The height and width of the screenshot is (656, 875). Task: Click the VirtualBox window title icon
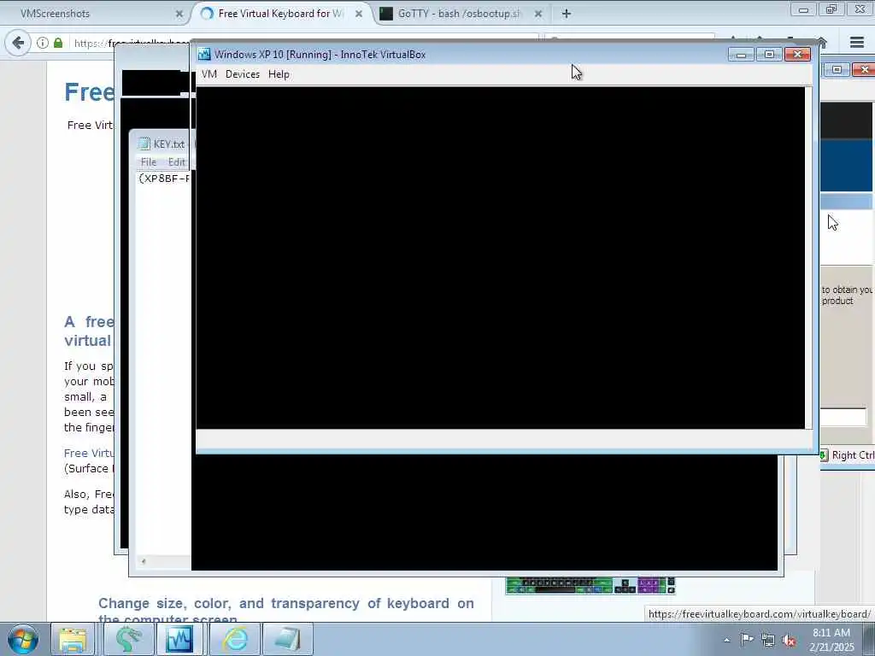(204, 54)
